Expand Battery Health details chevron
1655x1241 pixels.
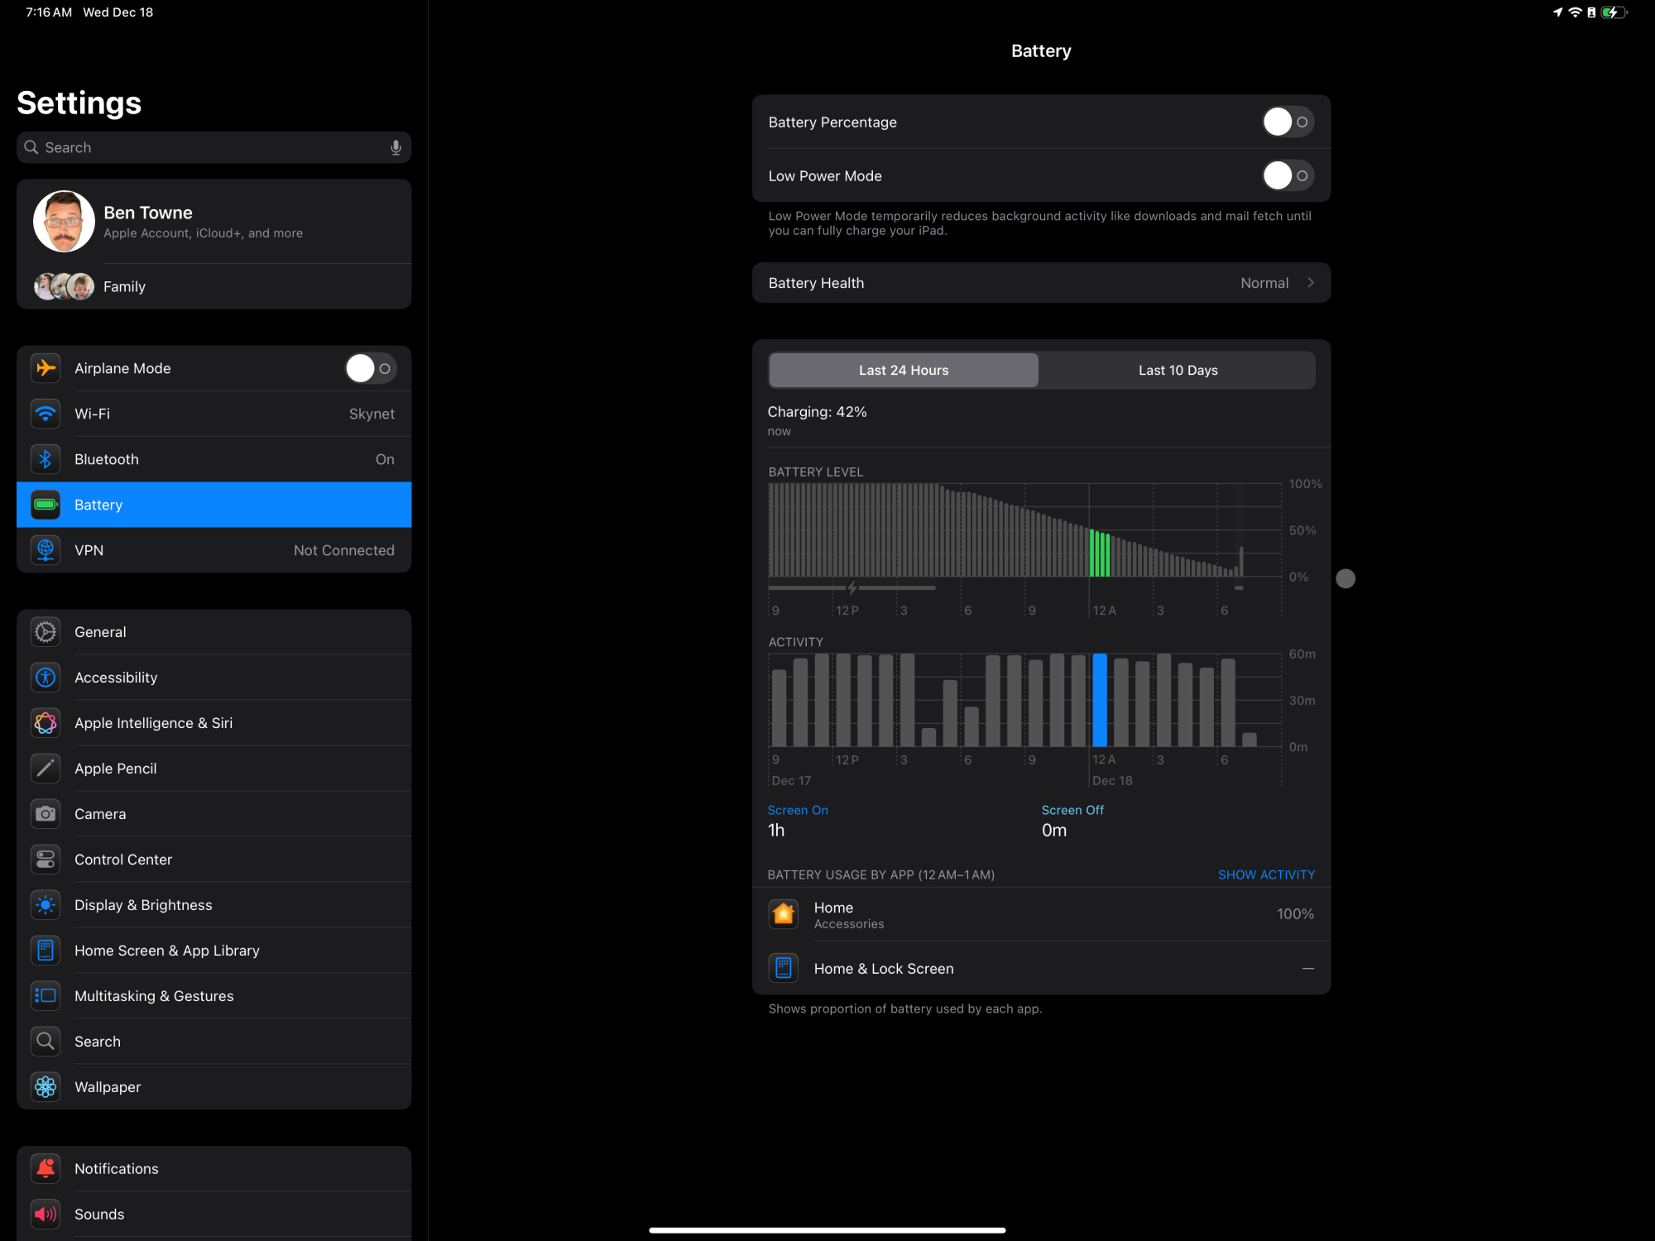pyautogui.click(x=1310, y=283)
